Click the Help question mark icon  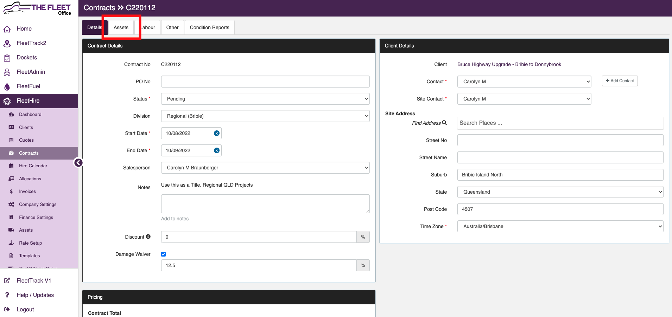click(7, 295)
